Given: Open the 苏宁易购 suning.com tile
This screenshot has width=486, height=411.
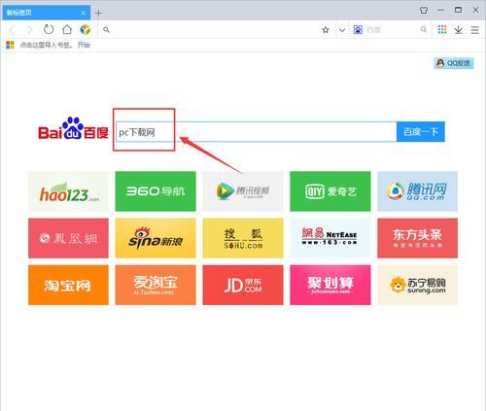Looking at the screenshot, I should [417, 285].
